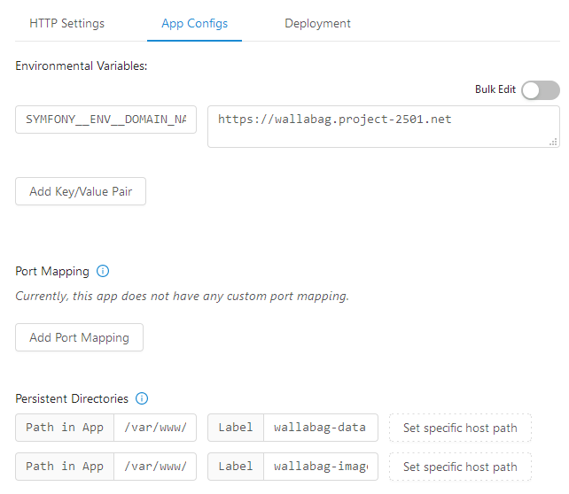
Task: Click the "Label" prefix beside wallabag-data
Action: click(236, 428)
